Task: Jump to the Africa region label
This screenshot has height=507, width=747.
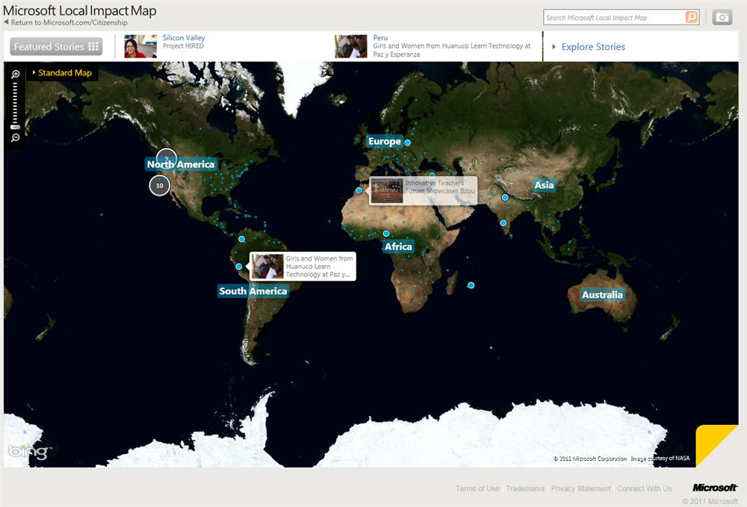Action: (398, 246)
